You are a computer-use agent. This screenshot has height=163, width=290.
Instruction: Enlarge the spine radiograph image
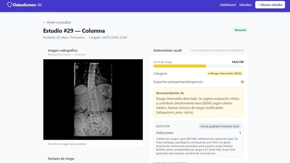coord(93,100)
